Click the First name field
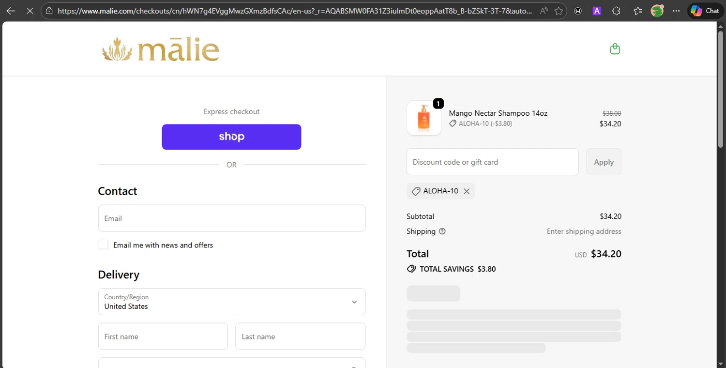This screenshot has height=368, width=726. click(x=163, y=337)
